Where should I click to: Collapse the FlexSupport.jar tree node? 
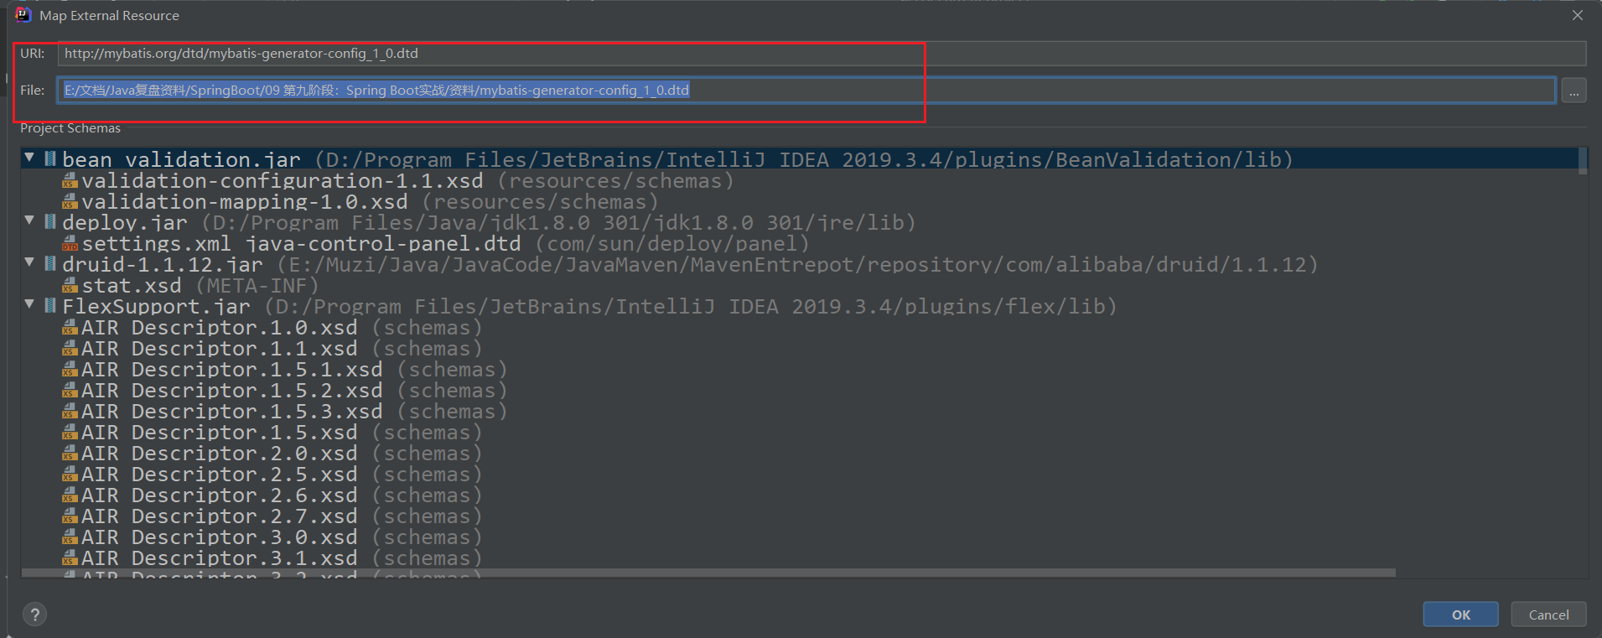coord(29,303)
